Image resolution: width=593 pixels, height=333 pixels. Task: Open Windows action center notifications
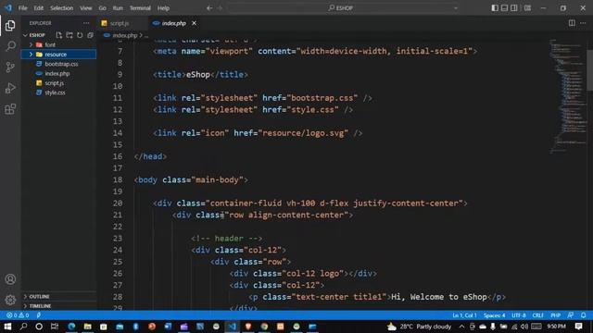coord(578,327)
